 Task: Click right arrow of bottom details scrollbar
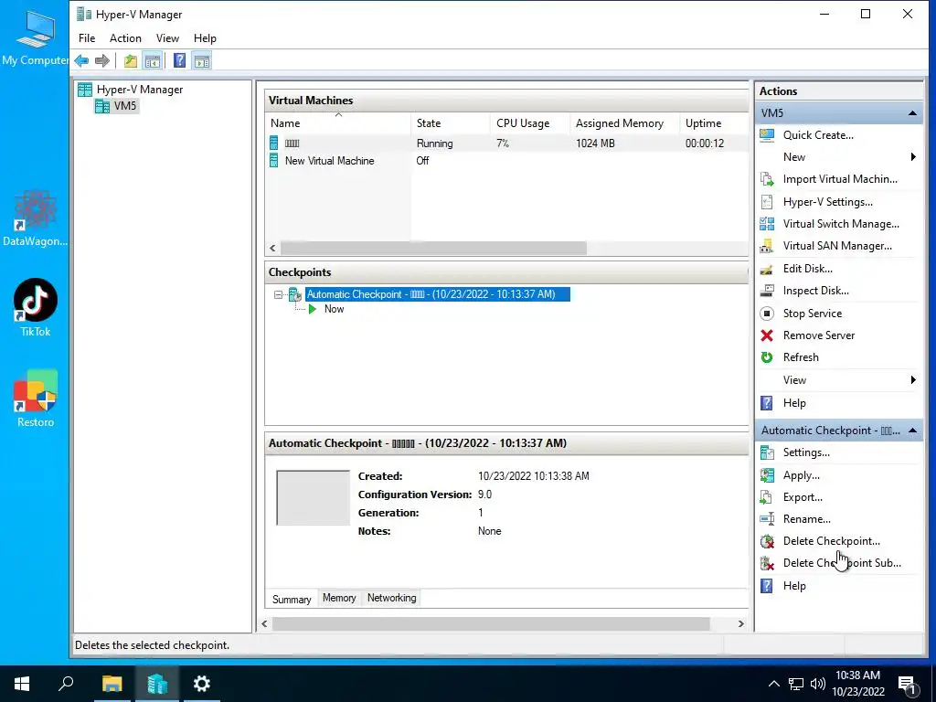[x=740, y=623]
